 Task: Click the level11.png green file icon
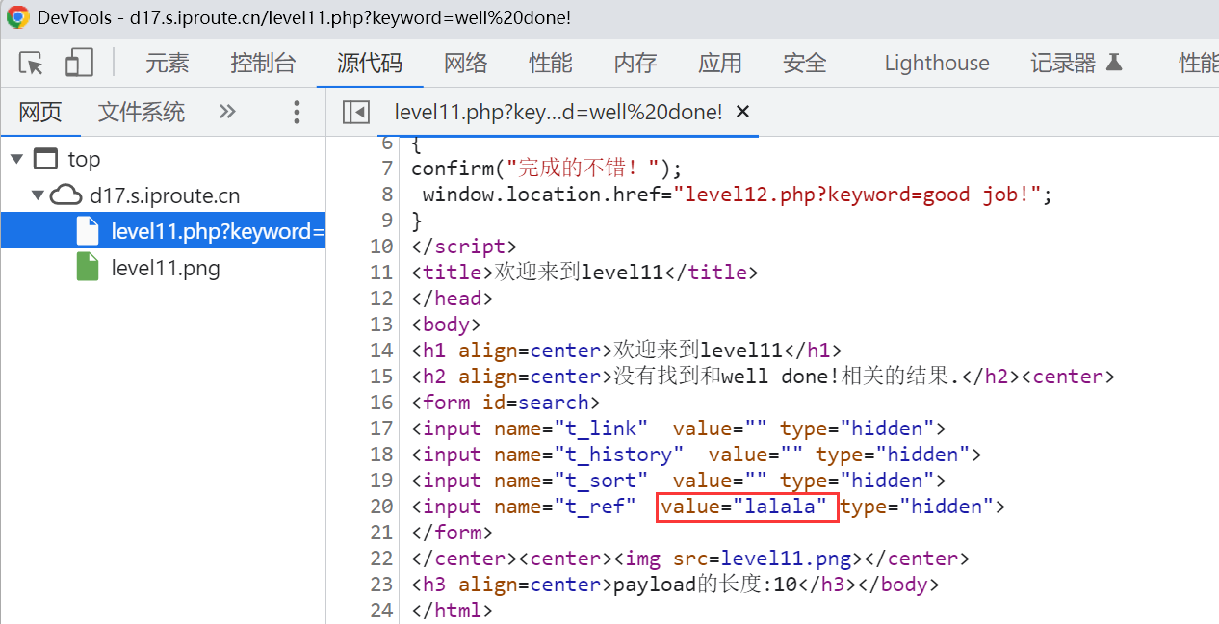pyautogui.click(x=88, y=268)
